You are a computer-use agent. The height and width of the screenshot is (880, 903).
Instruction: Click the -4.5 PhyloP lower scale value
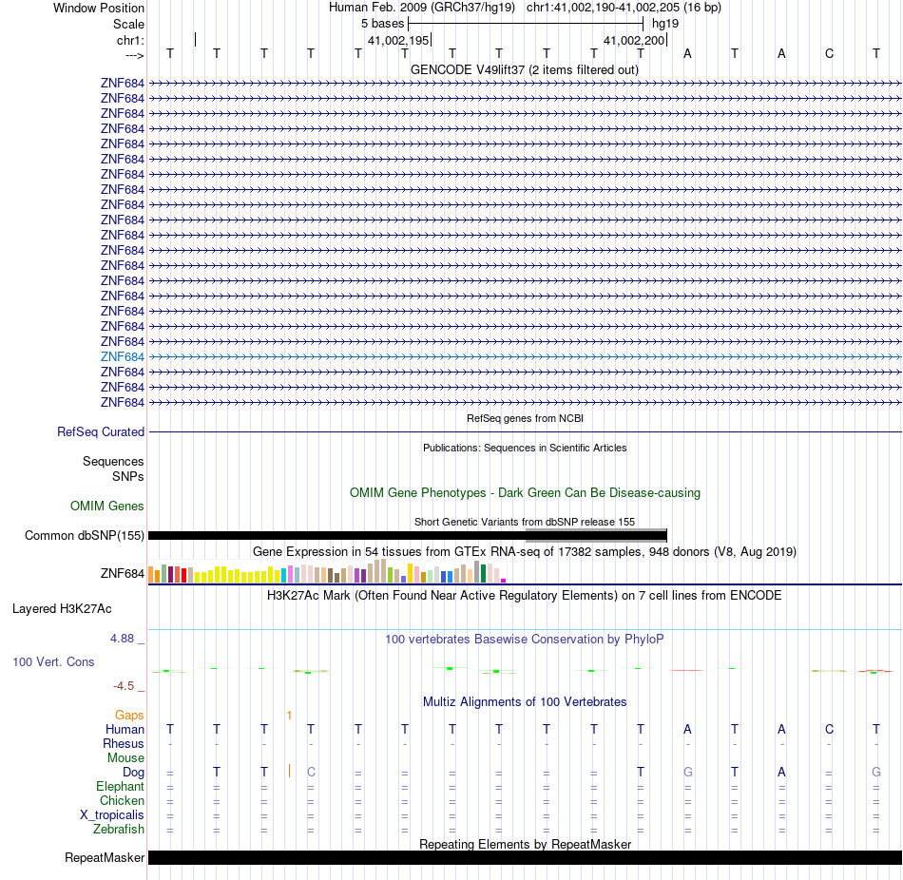pos(124,686)
